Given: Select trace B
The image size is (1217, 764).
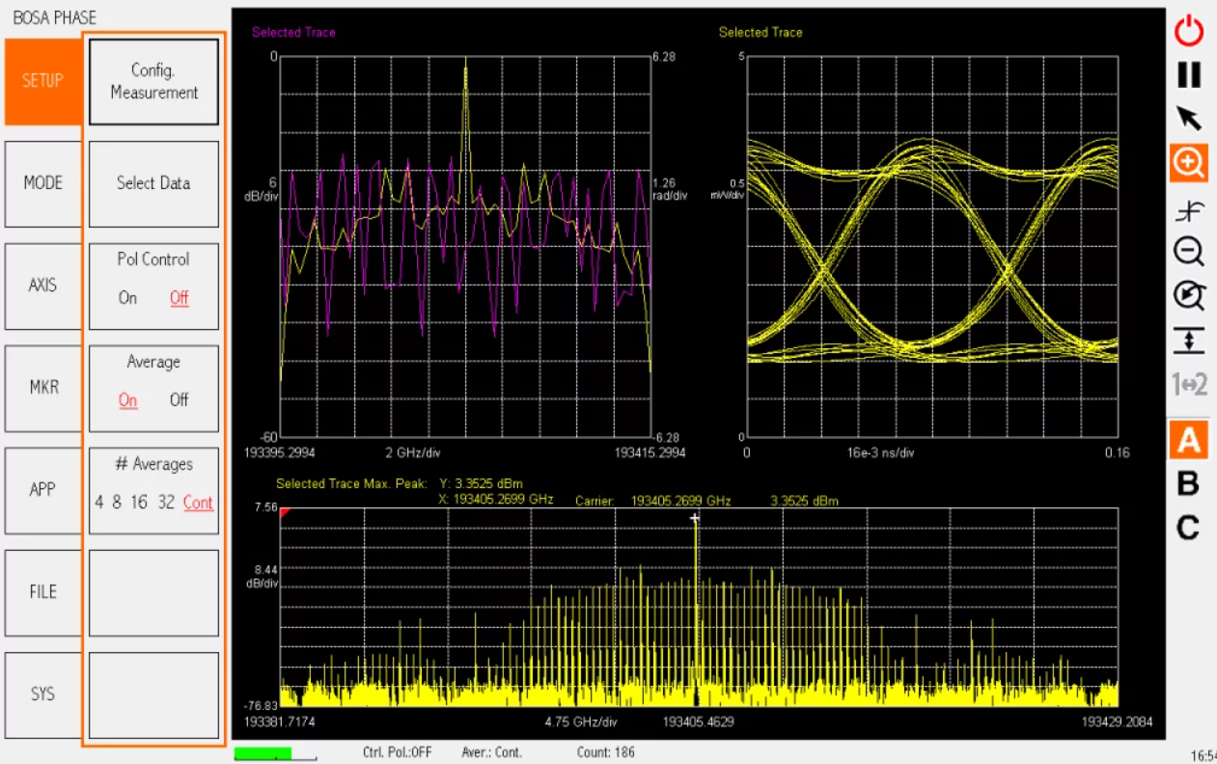Looking at the screenshot, I should (x=1188, y=484).
